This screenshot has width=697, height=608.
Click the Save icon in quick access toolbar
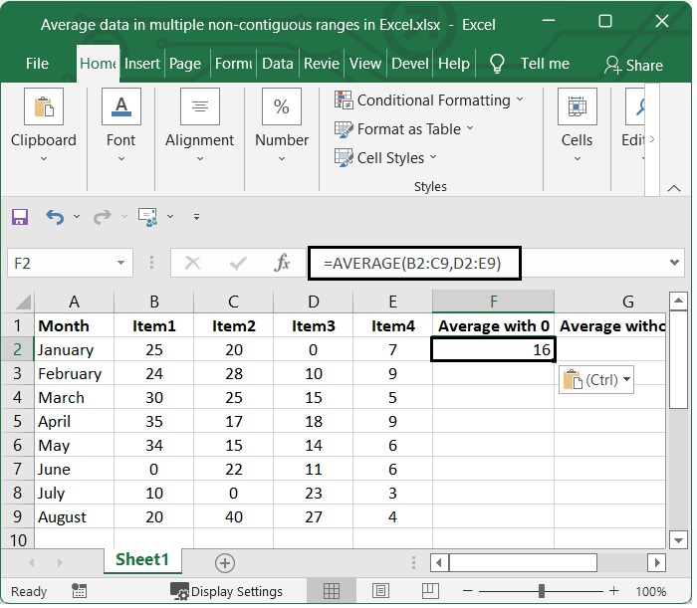[x=20, y=216]
